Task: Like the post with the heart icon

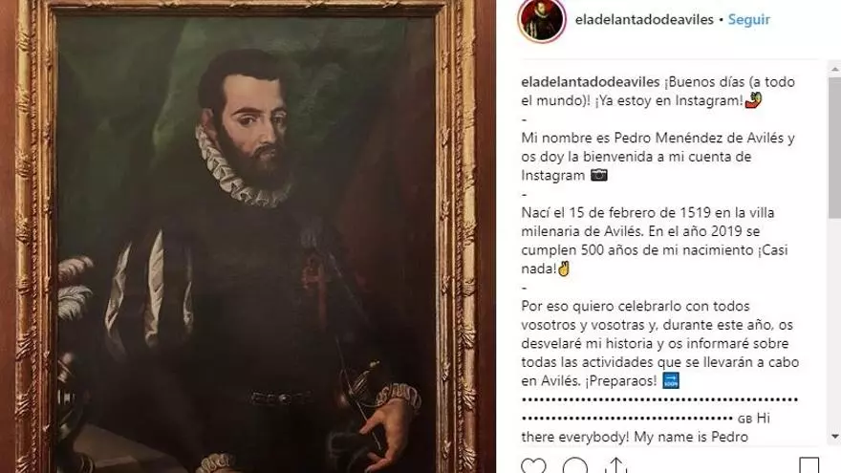Action: coord(533,465)
